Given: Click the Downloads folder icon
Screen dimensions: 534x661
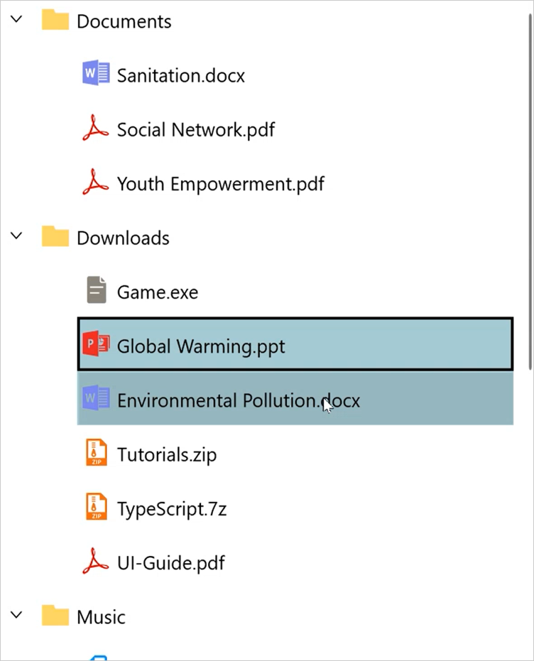Looking at the screenshot, I should [55, 237].
